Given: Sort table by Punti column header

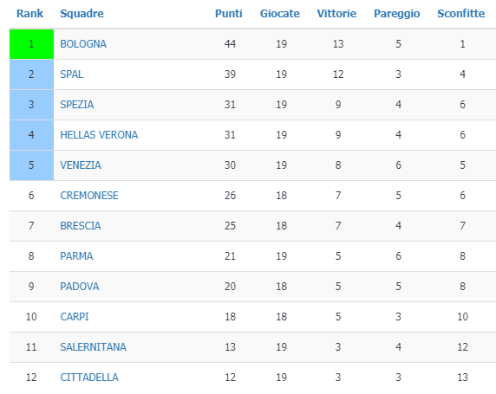Looking at the screenshot, I should coord(229,14).
